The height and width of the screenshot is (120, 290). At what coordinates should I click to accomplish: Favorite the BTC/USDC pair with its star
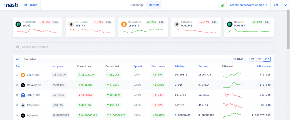coord(17,75)
